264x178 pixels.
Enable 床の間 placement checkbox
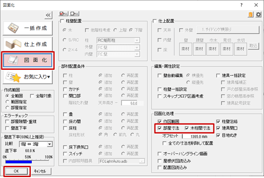(65, 121)
